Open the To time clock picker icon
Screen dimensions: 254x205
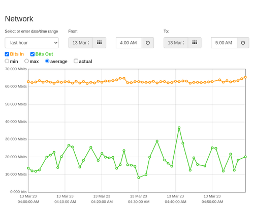point(243,43)
